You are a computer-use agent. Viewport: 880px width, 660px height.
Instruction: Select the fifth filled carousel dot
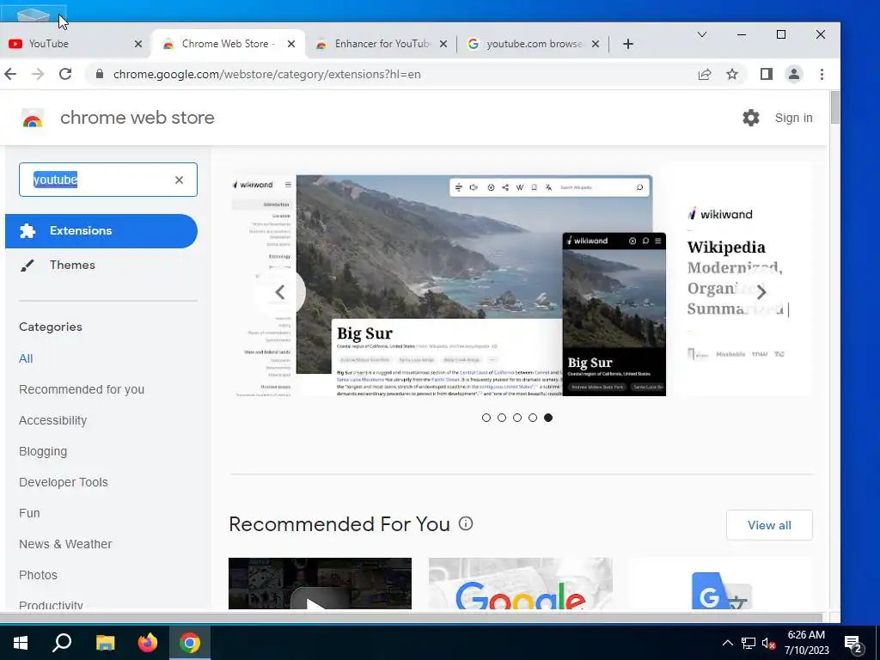[x=548, y=418]
